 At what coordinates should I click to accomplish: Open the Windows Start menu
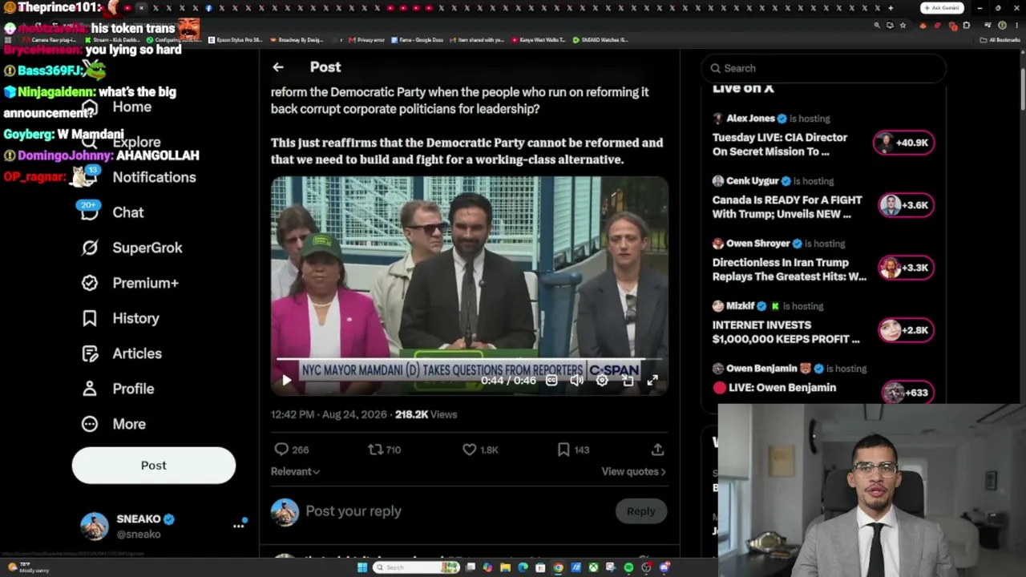click(x=362, y=567)
